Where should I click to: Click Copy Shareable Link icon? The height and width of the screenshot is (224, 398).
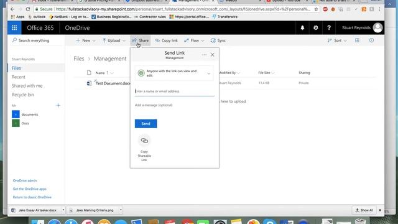(144, 141)
